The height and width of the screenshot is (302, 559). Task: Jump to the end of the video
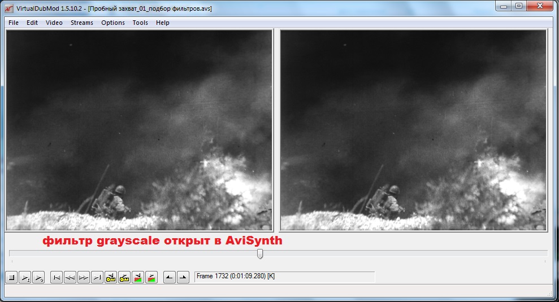pos(97,277)
